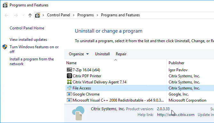
Task: Click the 7-Zip program icon
Action: tap(69, 70)
